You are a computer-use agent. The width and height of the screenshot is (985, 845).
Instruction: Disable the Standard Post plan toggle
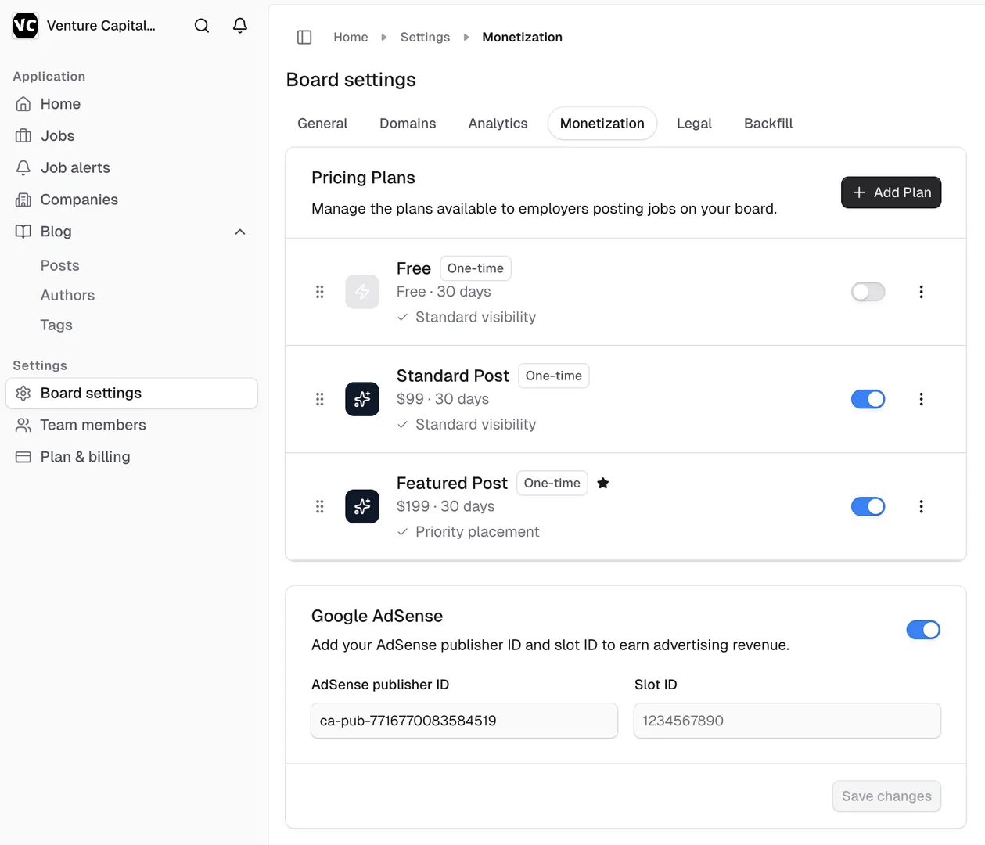click(868, 399)
